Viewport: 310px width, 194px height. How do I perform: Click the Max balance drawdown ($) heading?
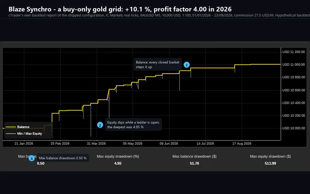[195, 156]
